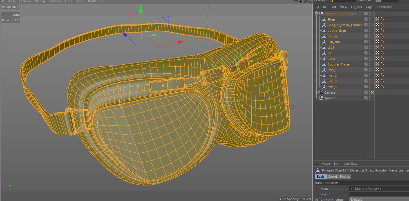Click the texture tag on Holder row
This screenshot has width=409, height=201.
pyautogui.click(x=377, y=36)
